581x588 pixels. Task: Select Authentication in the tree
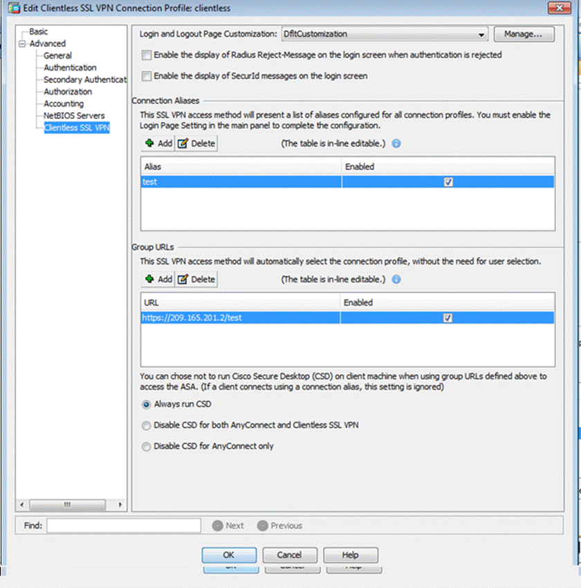pyautogui.click(x=70, y=68)
